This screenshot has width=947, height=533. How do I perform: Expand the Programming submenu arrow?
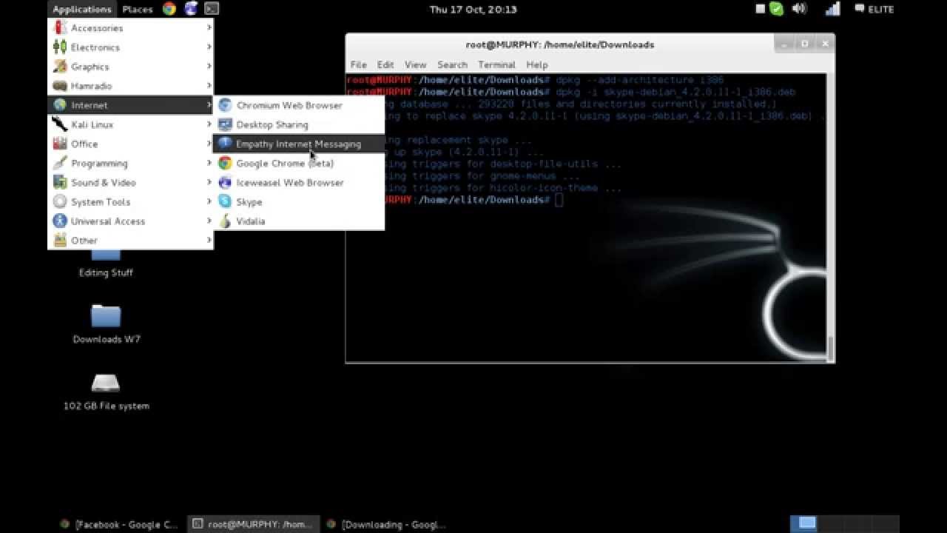[x=209, y=163]
